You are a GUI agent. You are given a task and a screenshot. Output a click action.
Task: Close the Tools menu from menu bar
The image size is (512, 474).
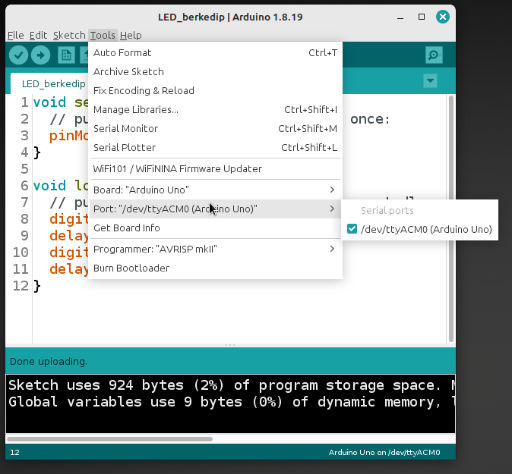pyautogui.click(x=103, y=35)
